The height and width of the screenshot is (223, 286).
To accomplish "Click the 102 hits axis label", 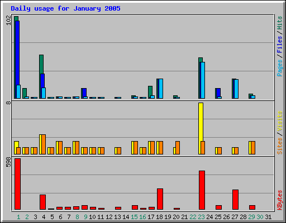I will pos(8,20).
